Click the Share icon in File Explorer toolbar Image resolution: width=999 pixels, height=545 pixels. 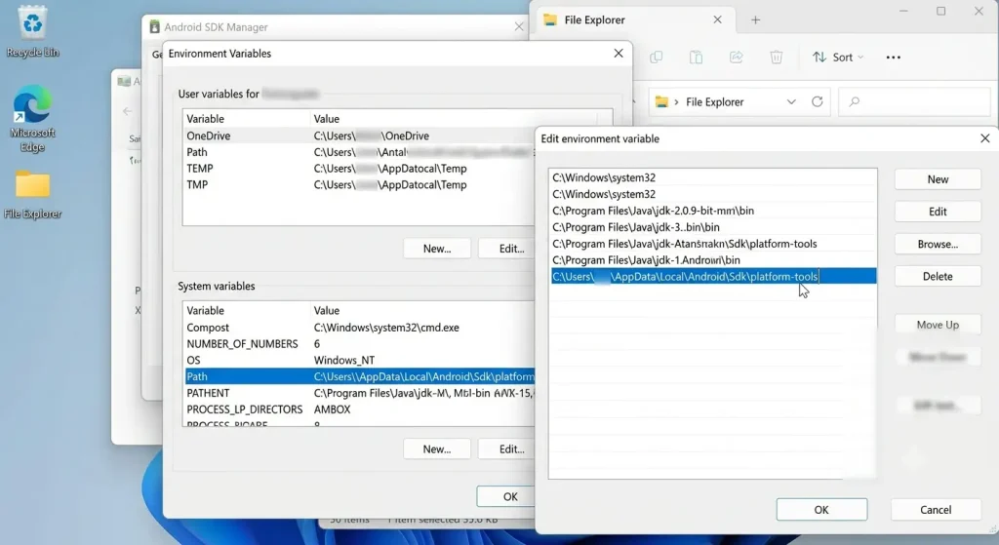point(736,58)
